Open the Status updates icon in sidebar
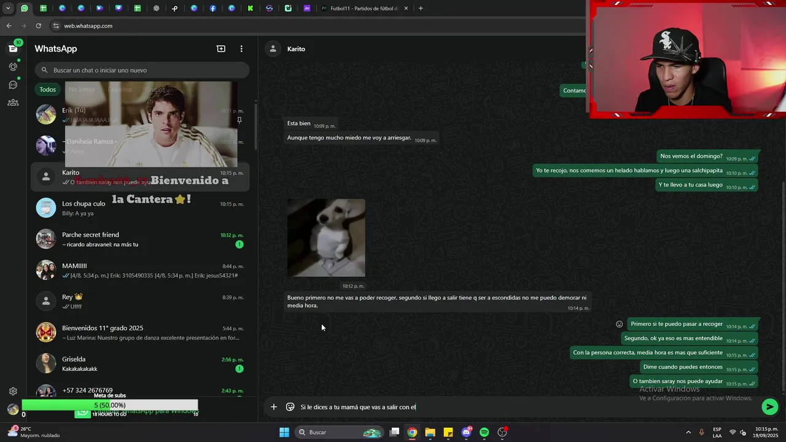Image resolution: width=786 pixels, height=442 pixels. tap(13, 66)
